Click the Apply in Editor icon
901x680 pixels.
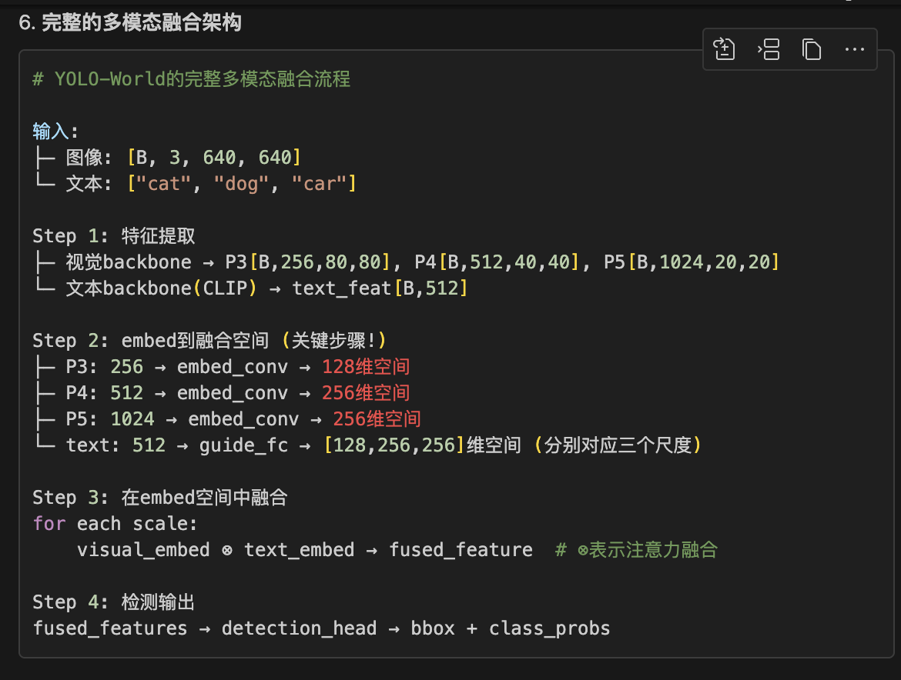(724, 49)
